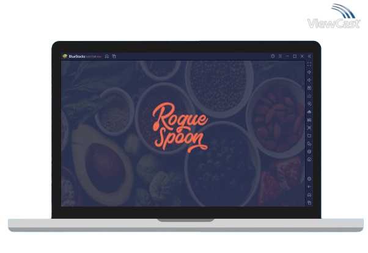Click the save-disk sidebar icon
The width and height of the screenshot is (368, 253).
tap(309, 120)
